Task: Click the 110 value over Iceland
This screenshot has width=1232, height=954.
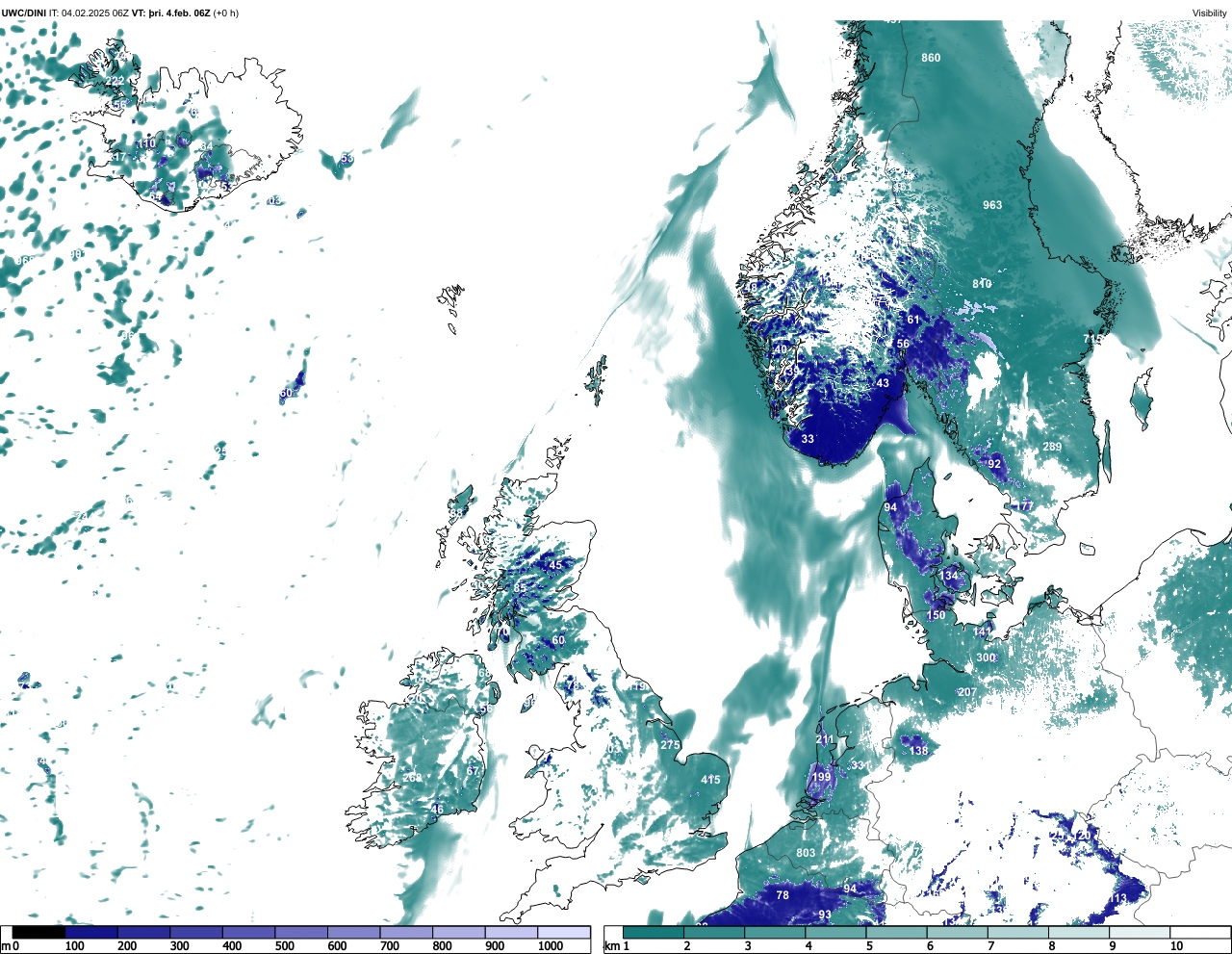Action: 145,143
